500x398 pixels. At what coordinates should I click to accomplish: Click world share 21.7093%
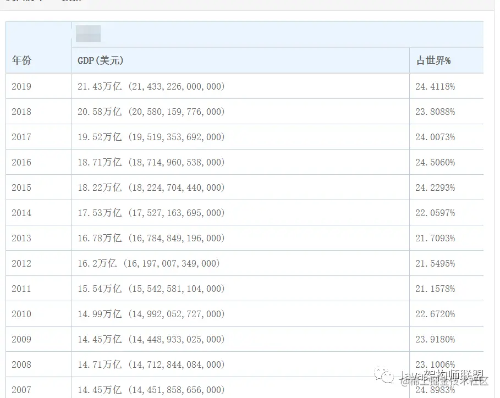[435, 238]
